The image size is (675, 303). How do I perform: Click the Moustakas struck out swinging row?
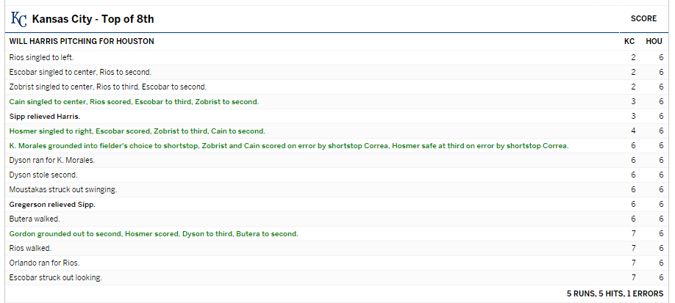point(63,189)
